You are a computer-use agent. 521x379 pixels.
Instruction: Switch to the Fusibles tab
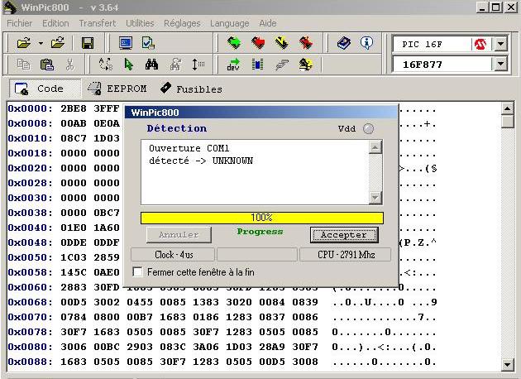tap(191, 89)
